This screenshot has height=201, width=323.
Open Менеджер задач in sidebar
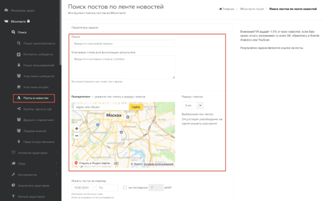point(23,10)
